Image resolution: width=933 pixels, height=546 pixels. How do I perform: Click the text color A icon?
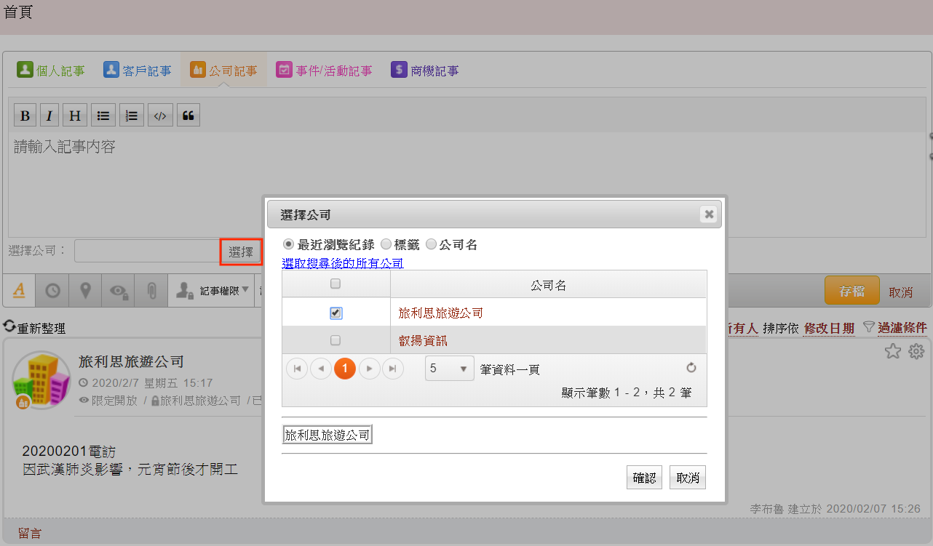click(x=20, y=290)
